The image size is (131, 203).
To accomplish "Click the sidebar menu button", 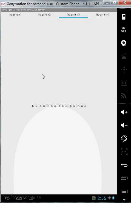I will click(124, 191).
